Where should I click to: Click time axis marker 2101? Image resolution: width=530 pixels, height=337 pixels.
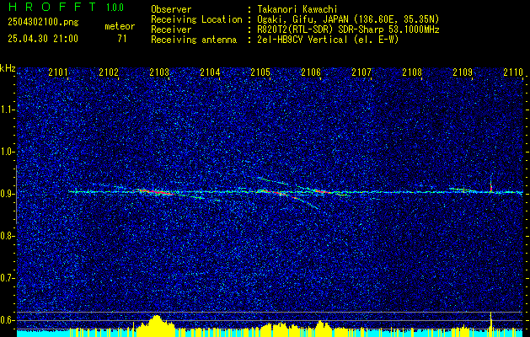58,72
